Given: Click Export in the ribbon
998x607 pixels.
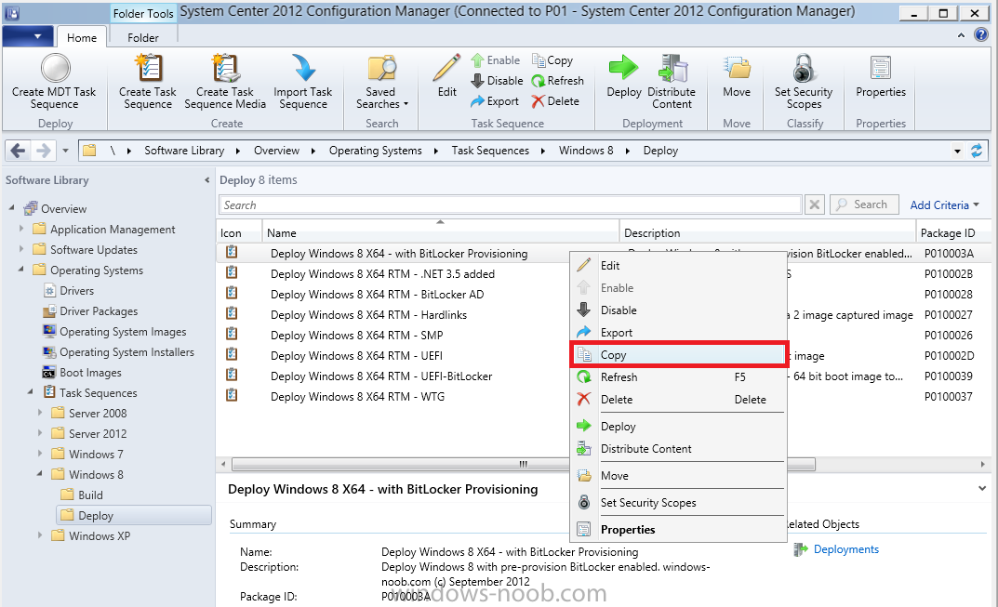Looking at the screenshot, I should coord(495,101).
